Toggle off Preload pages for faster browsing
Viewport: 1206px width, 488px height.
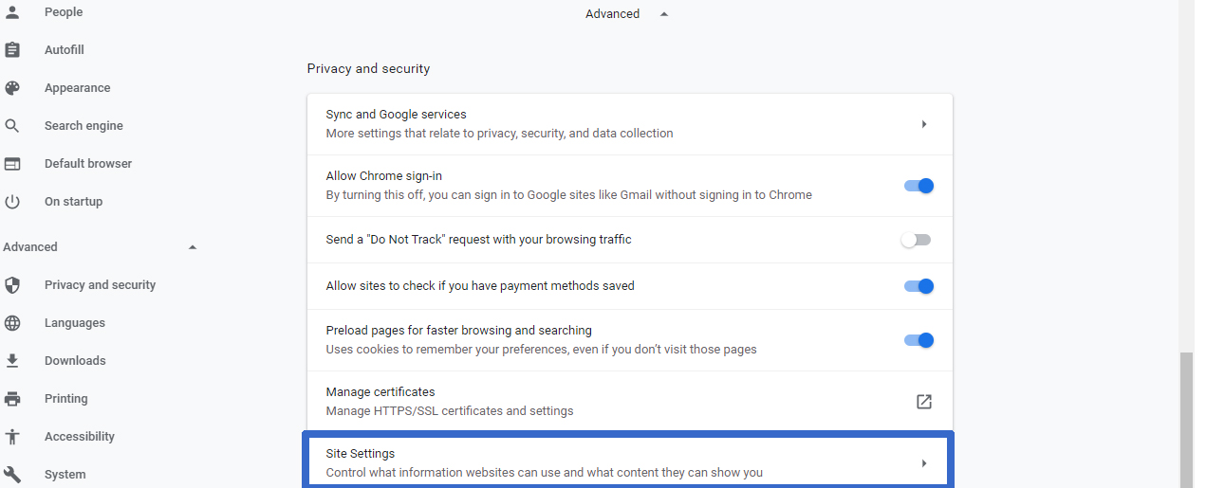coord(918,340)
